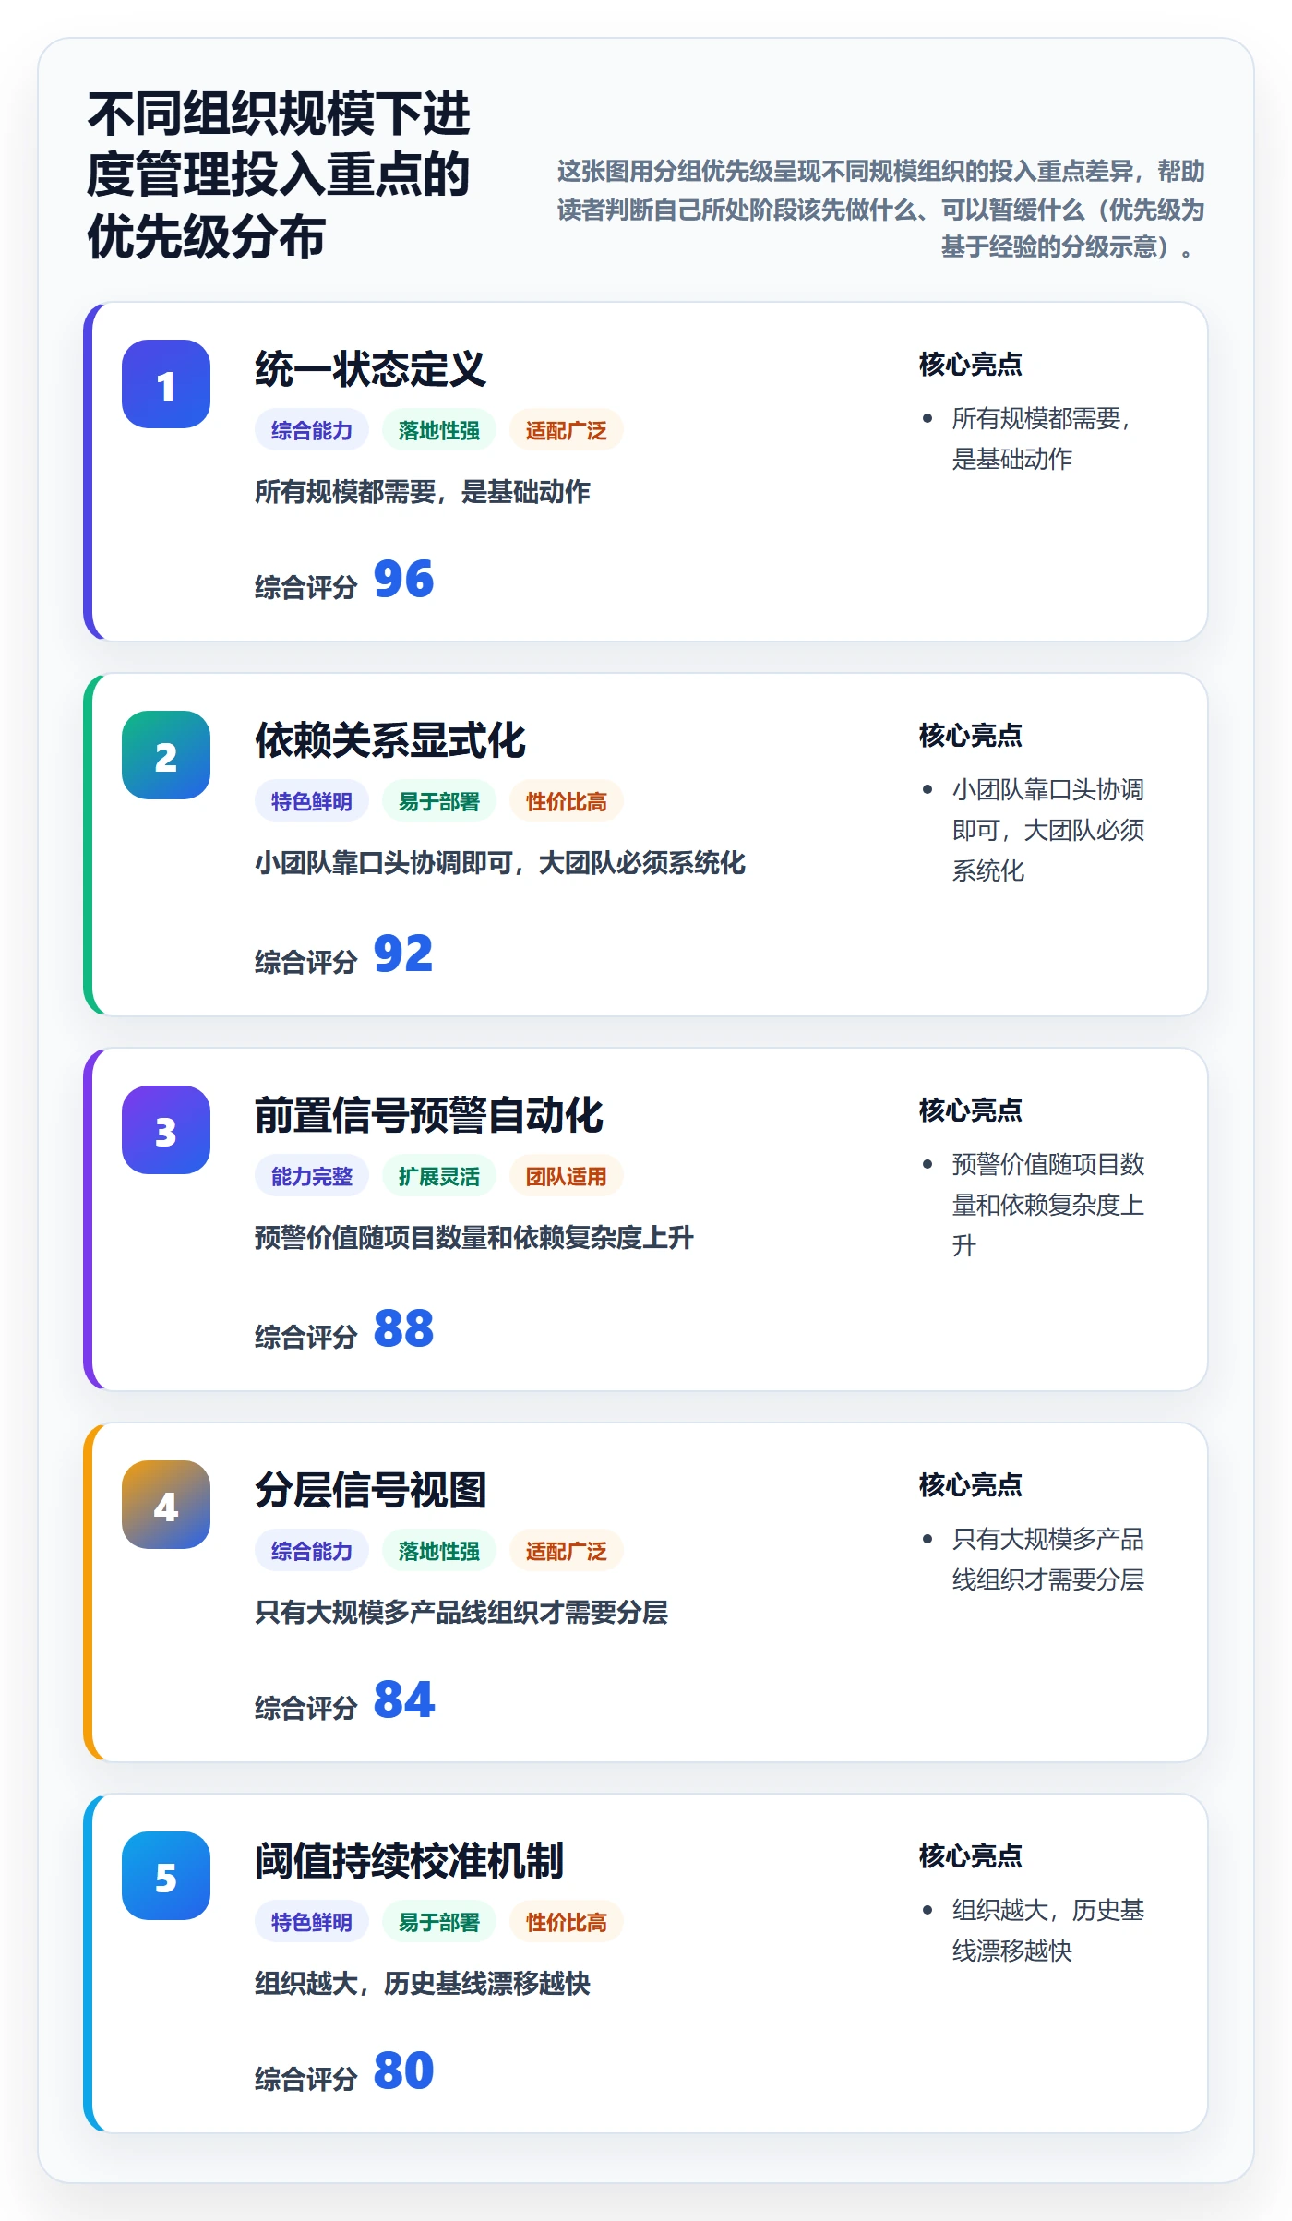Select the 落地性强 tag under 分层信号视图

pos(439,1551)
